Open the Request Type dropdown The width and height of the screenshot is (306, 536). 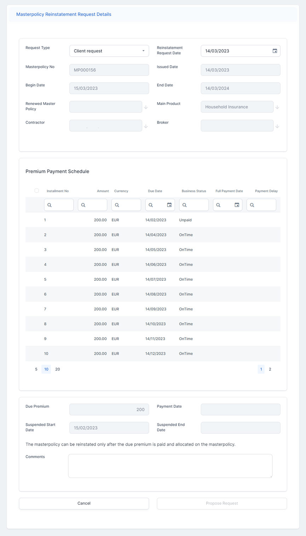(109, 51)
